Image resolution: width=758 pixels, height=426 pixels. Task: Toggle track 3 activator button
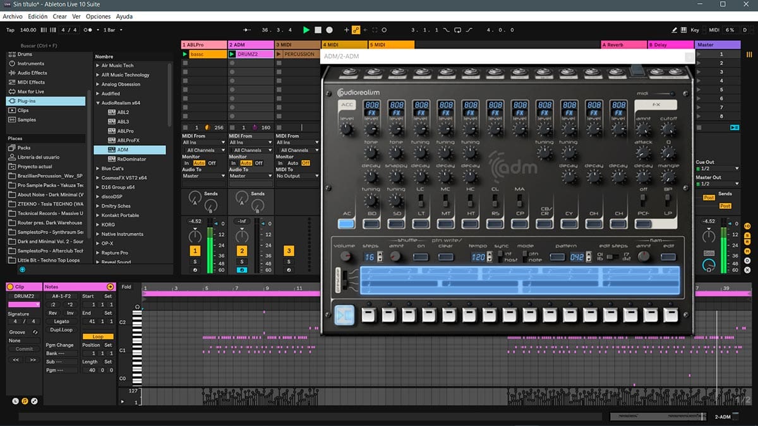pyautogui.click(x=289, y=251)
